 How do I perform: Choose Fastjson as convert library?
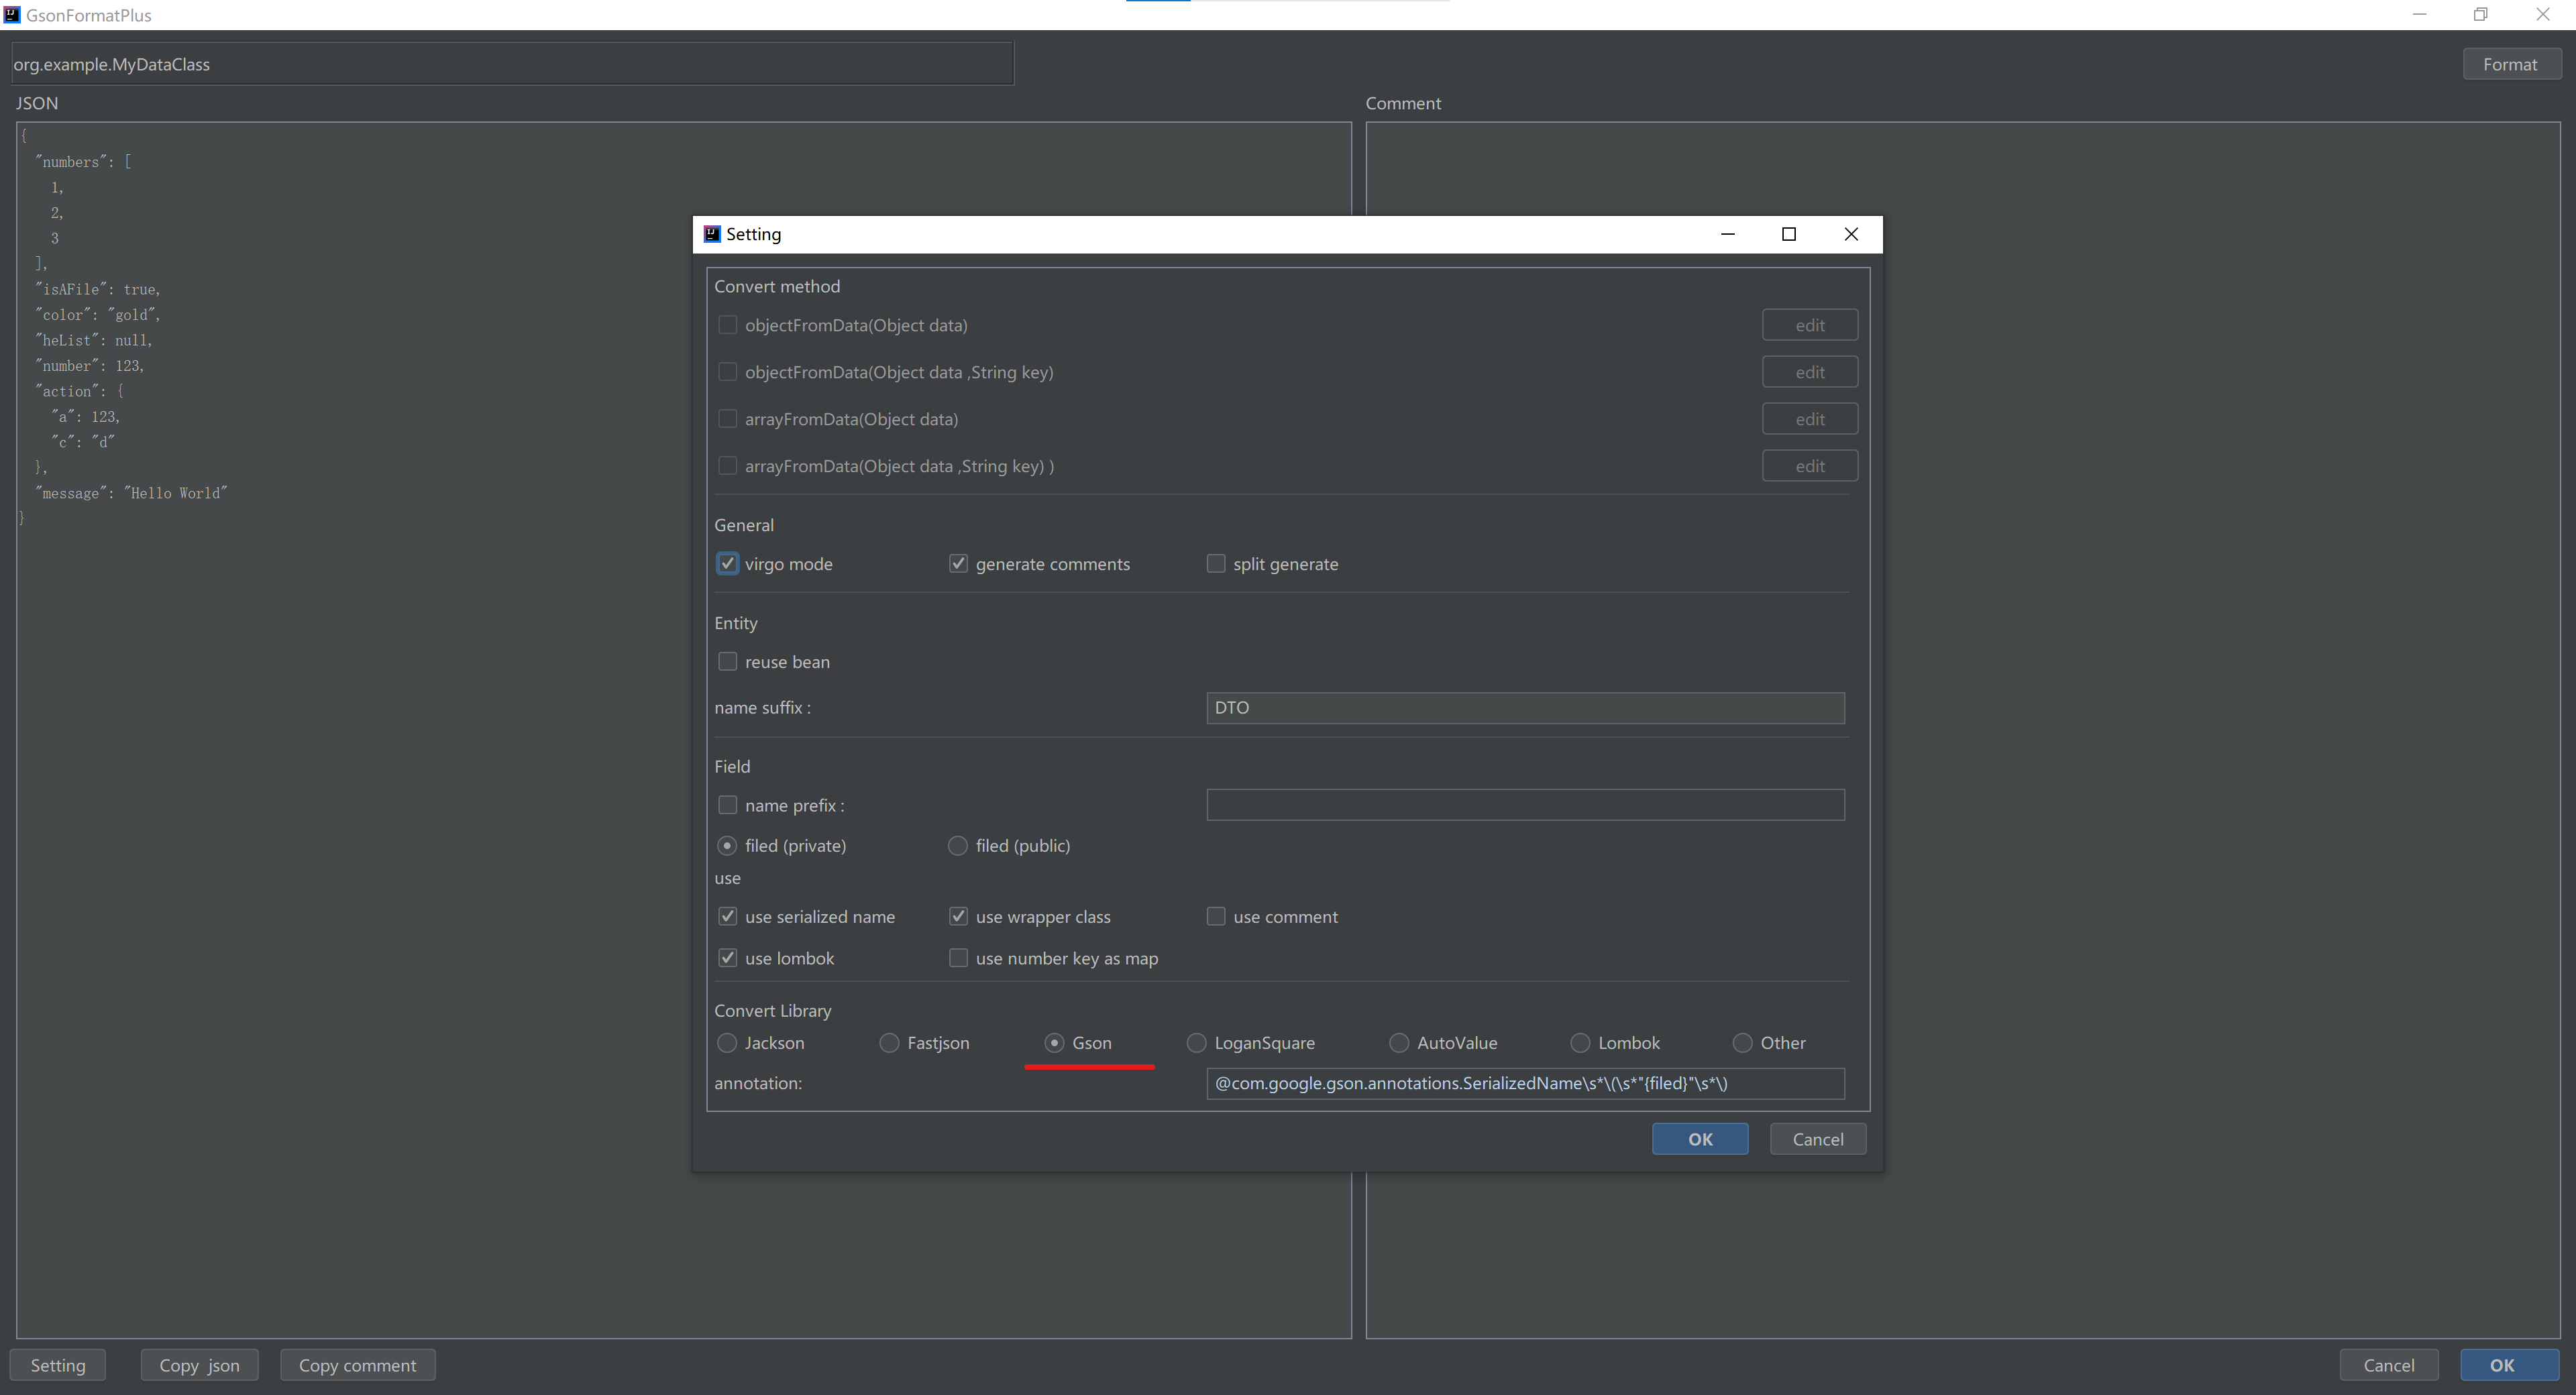click(x=889, y=1043)
